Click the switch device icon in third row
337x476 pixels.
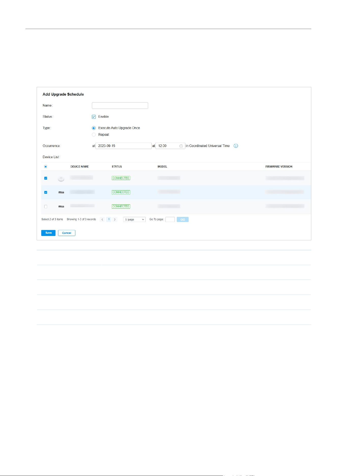click(x=61, y=206)
